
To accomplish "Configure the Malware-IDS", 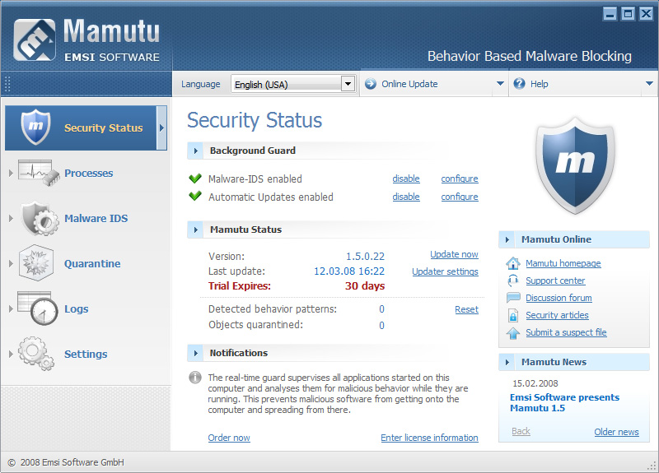I will coord(460,179).
